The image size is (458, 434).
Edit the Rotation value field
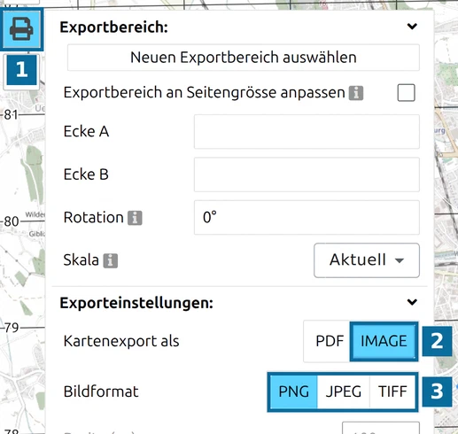pyautogui.click(x=307, y=218)
